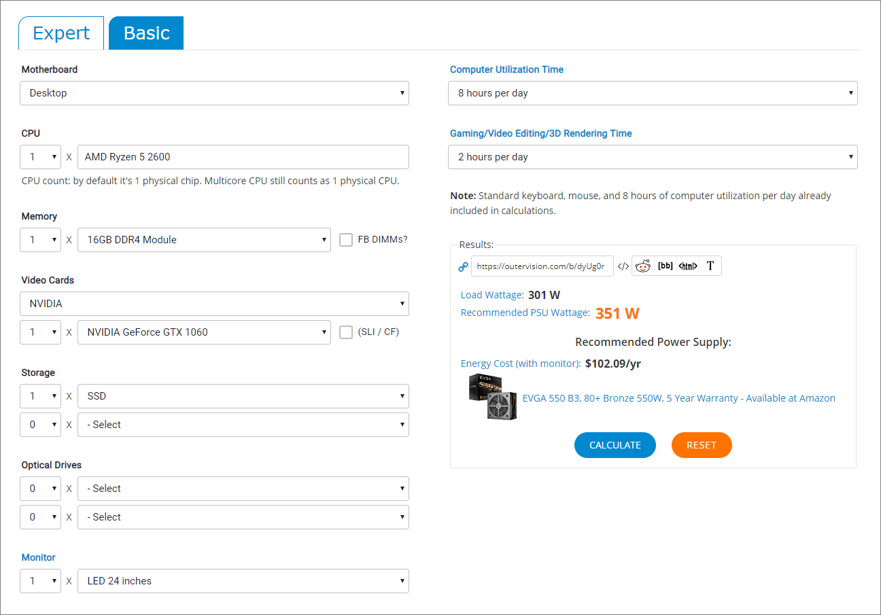Click the <html> export icon

point(687,266)
